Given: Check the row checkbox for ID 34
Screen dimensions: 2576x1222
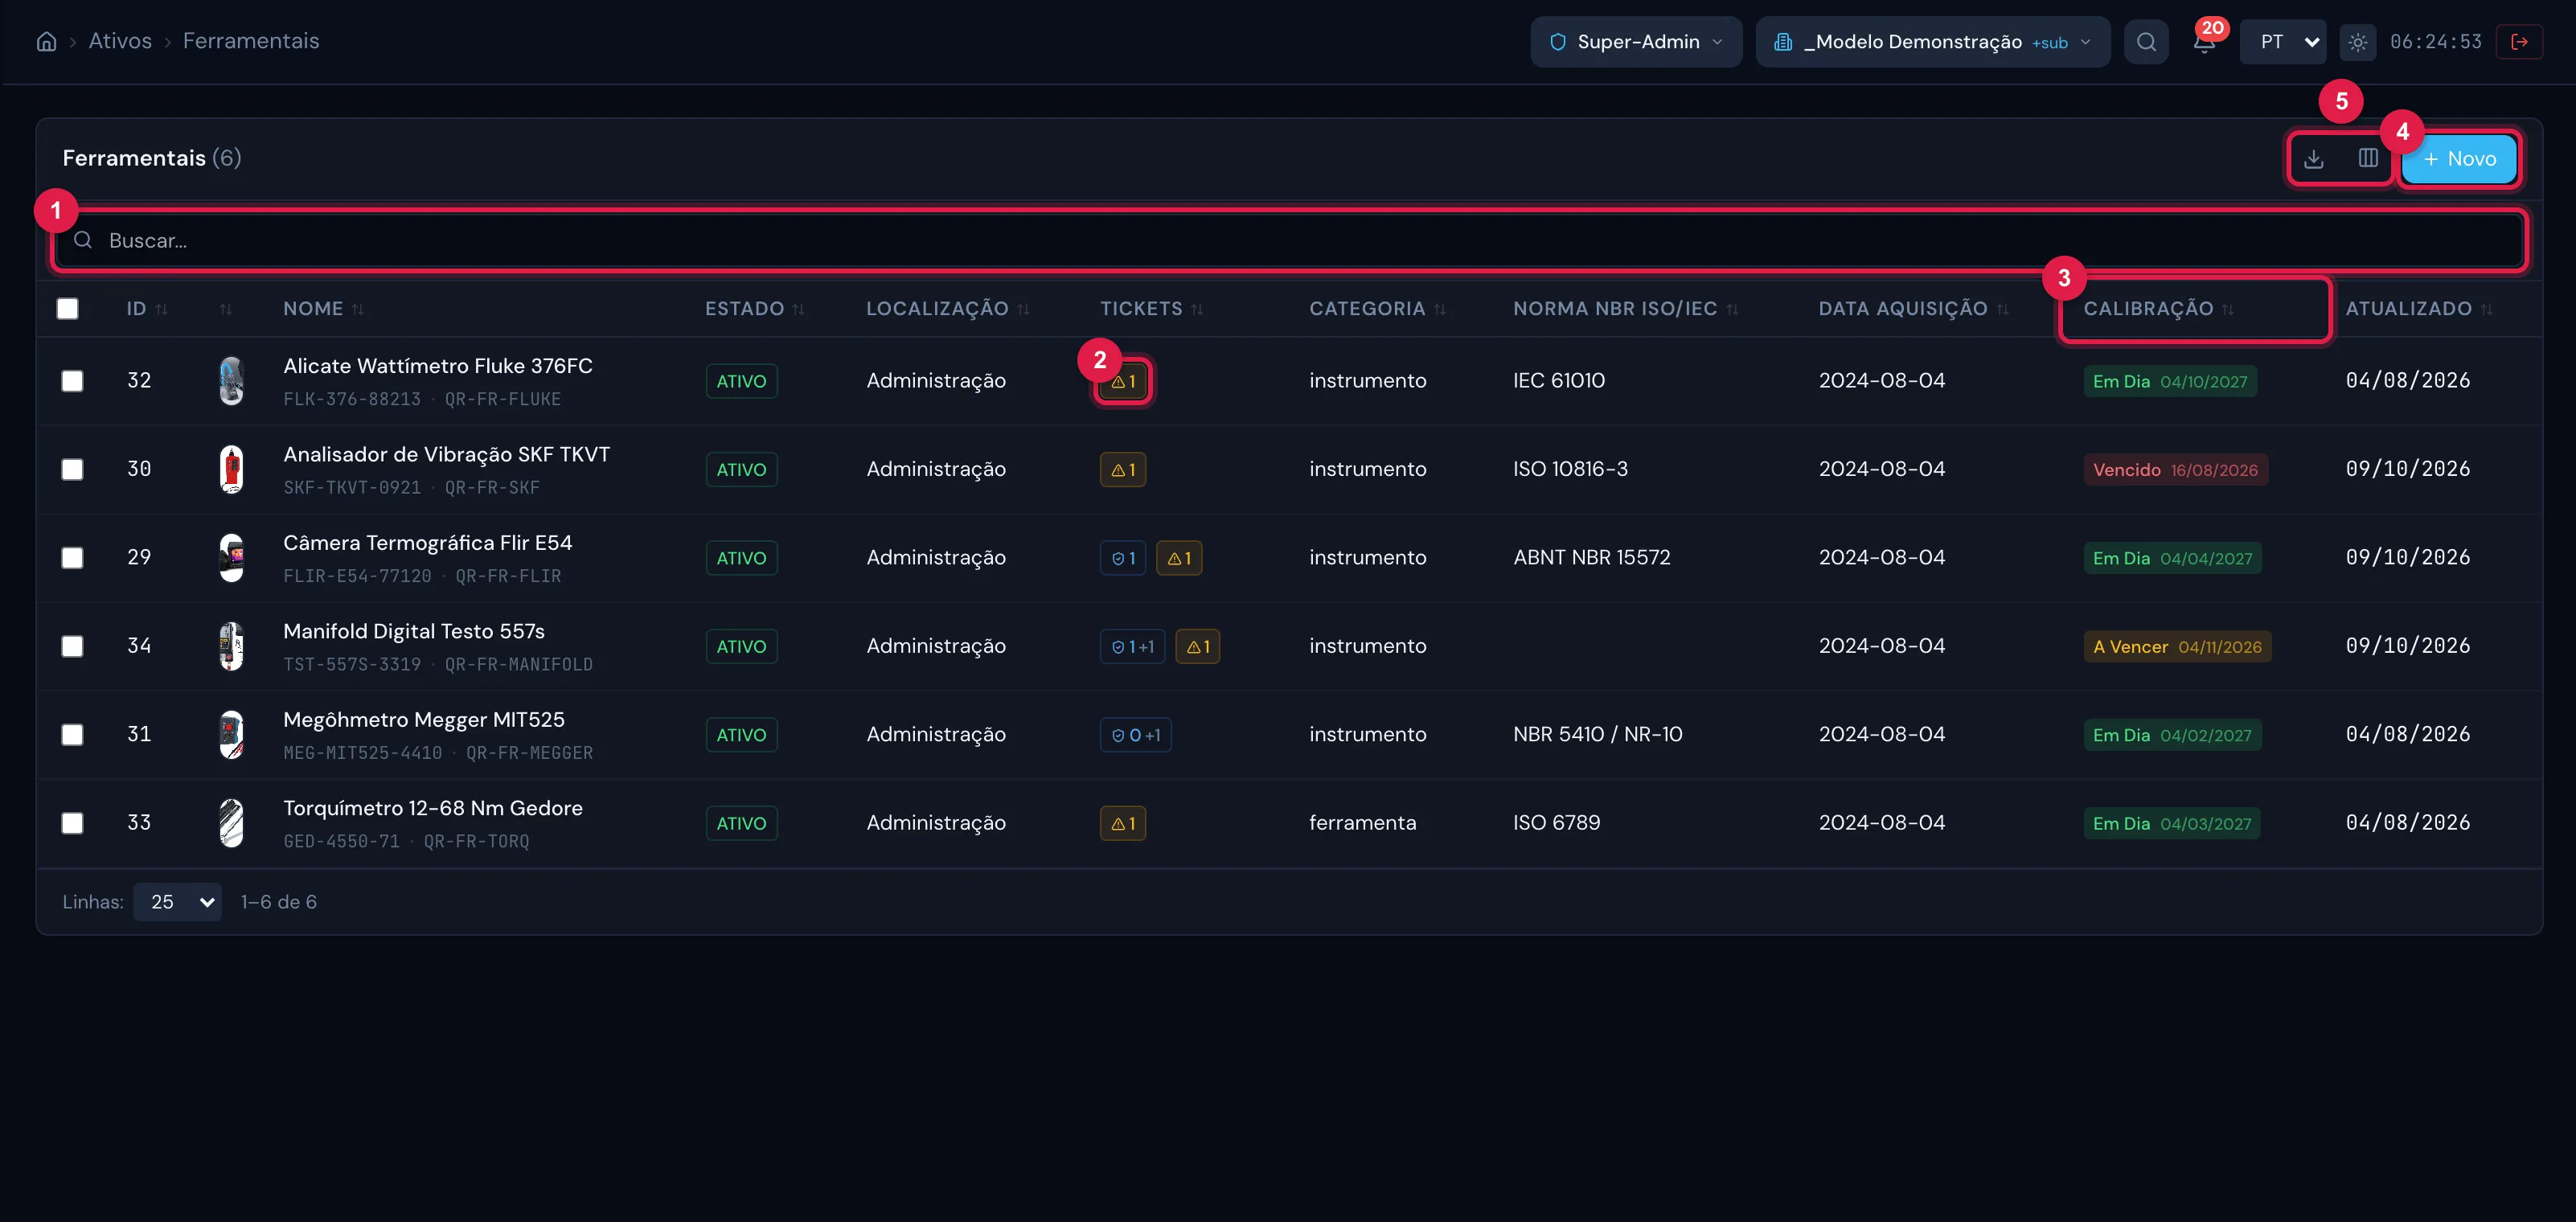Looking at the screenshot, I should tap(72, 647).
